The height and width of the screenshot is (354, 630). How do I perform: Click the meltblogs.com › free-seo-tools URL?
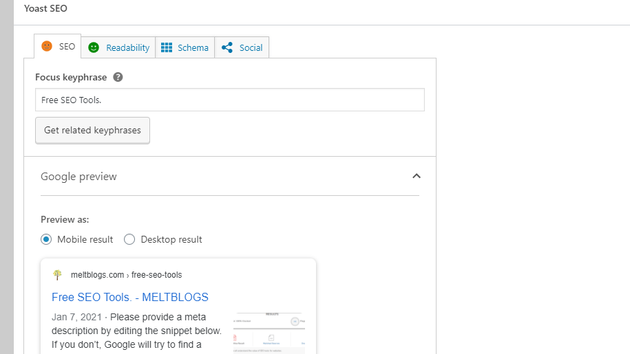(x=126, y=275)
